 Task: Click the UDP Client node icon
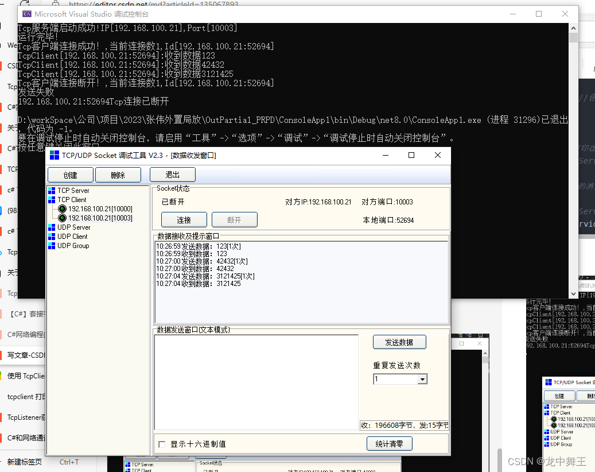tap(52, 237)
